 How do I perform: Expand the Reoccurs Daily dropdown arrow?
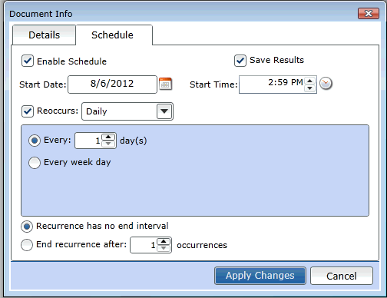pos(164,111)
